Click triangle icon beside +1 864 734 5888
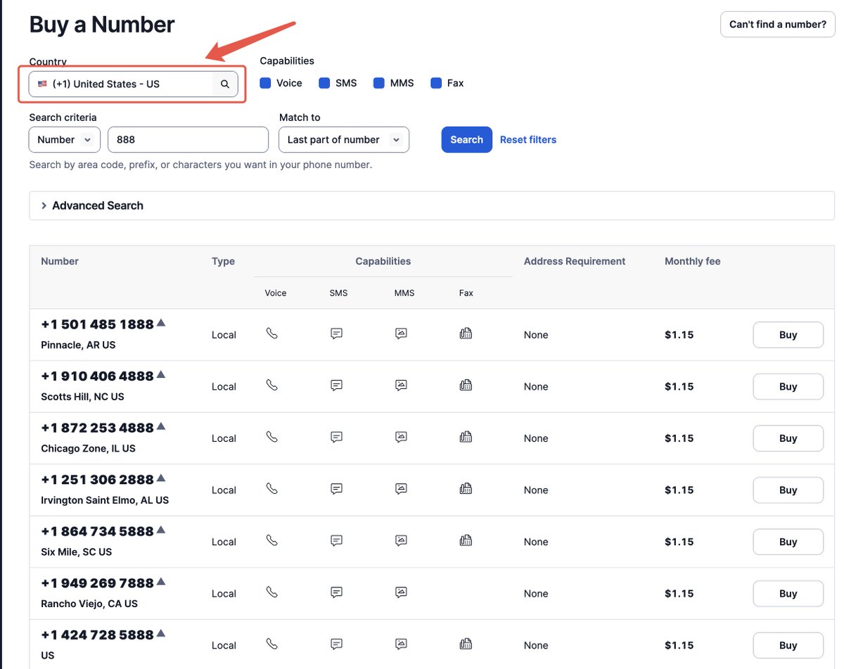 click(x=160, y=530)
